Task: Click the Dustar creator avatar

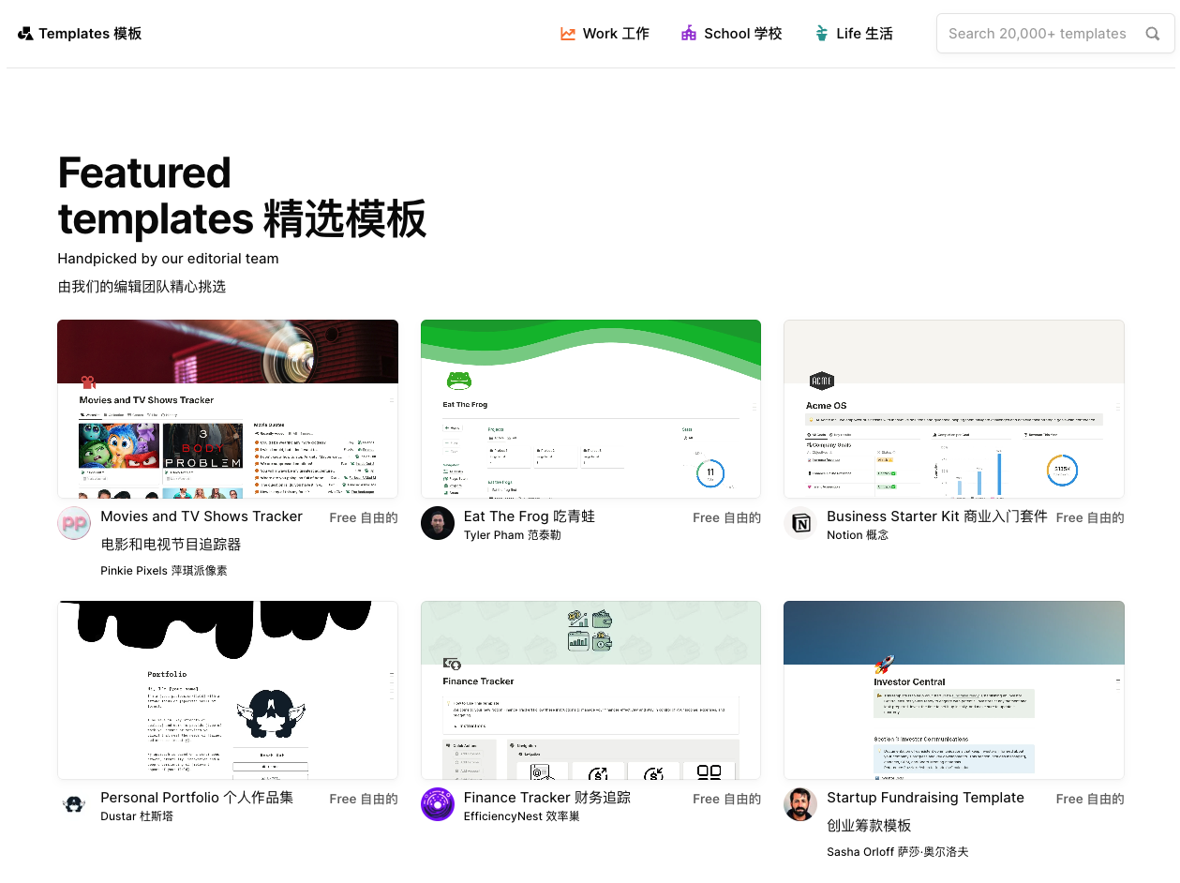Action: 74,804
